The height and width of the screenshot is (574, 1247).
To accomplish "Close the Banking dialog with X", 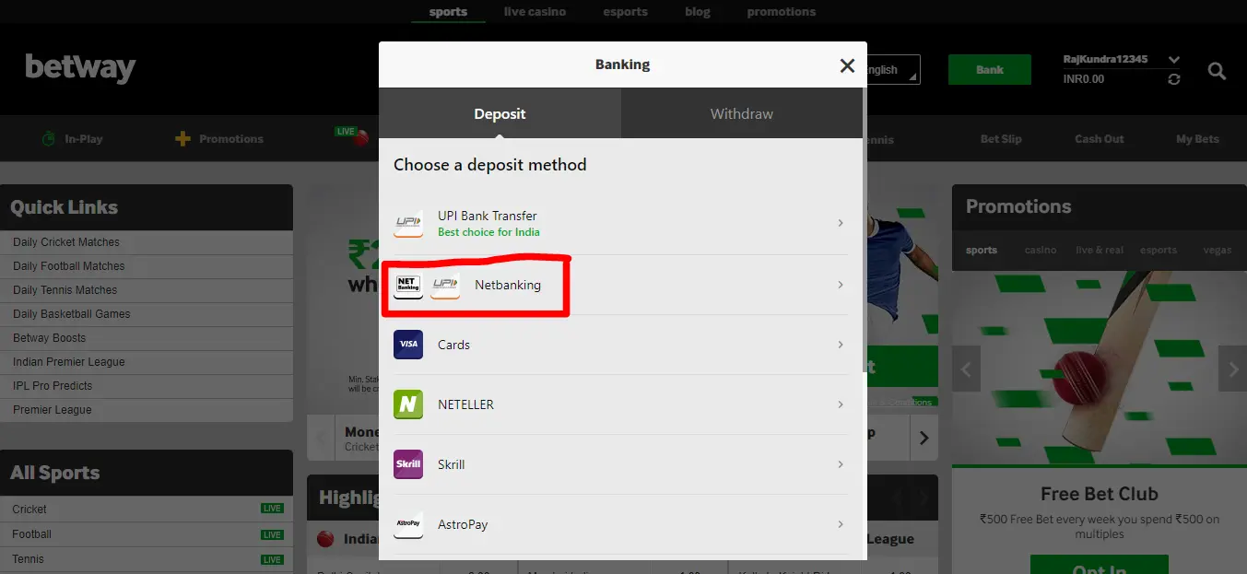I will [x=847, y=65].
